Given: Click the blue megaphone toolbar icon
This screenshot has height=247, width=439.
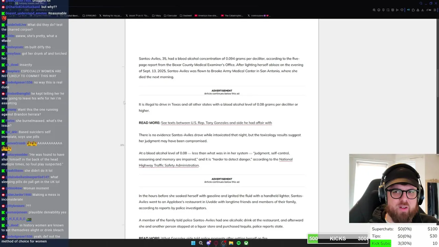Looking at the screenshot, I should pyautogui.click(x=408, y=10).
